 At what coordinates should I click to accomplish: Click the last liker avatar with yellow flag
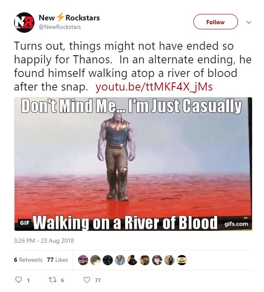182,260
